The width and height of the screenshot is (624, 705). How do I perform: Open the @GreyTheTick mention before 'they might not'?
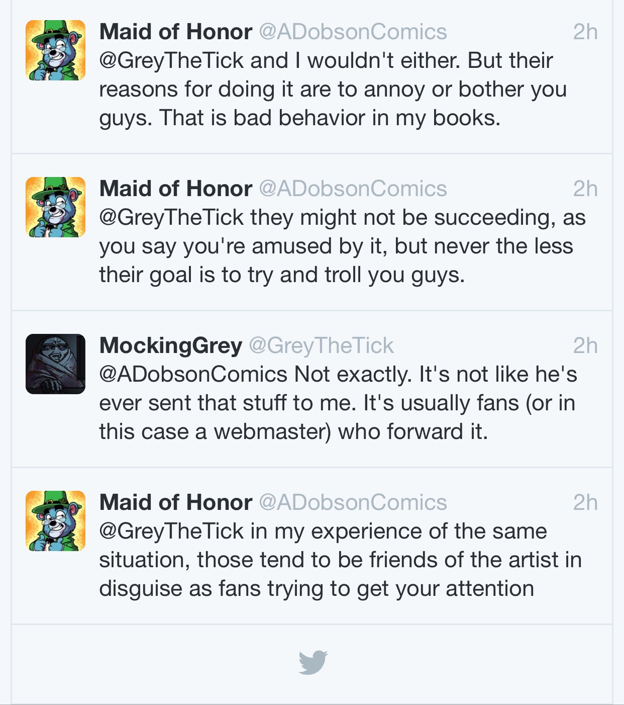coord(171,218)
